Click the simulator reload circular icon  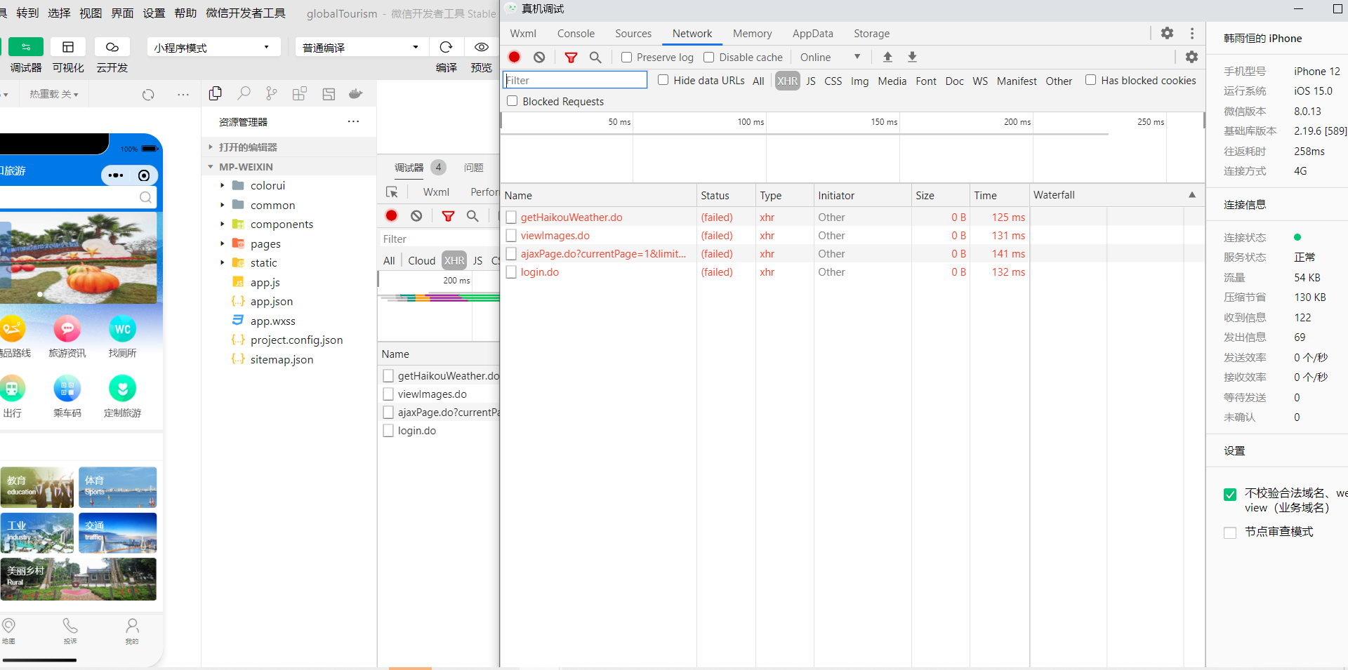tap(148, 95)
